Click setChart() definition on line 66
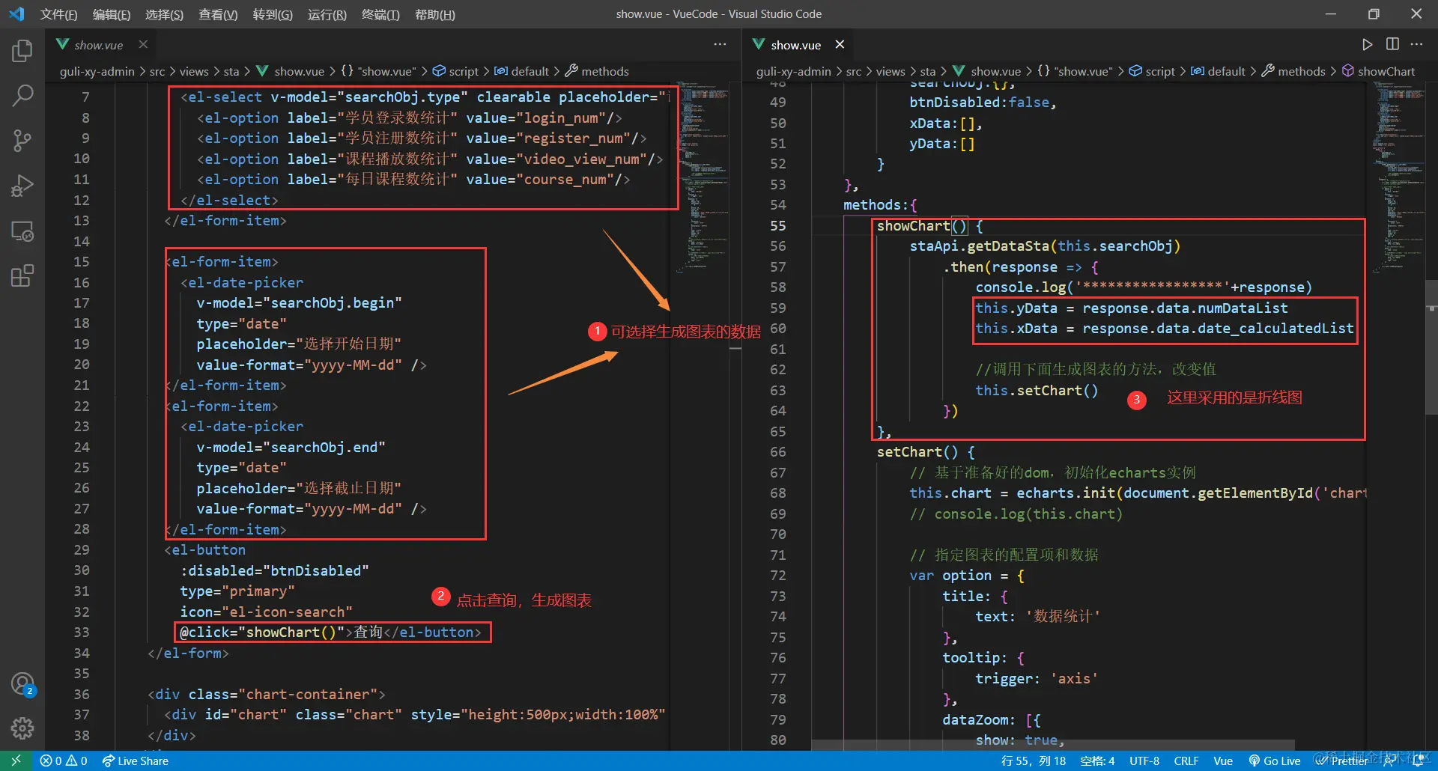The image size is (1438, 771). tap(926, 452)
